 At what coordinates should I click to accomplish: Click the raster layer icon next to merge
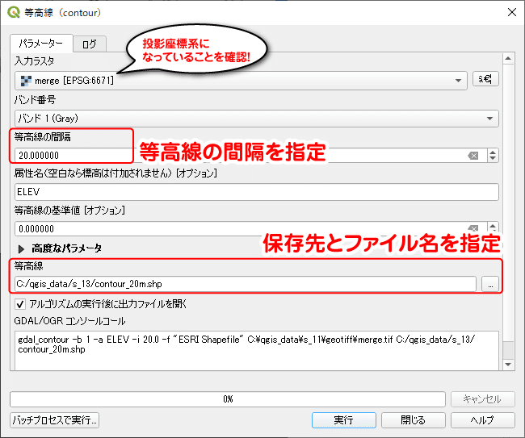coord(26,81)
